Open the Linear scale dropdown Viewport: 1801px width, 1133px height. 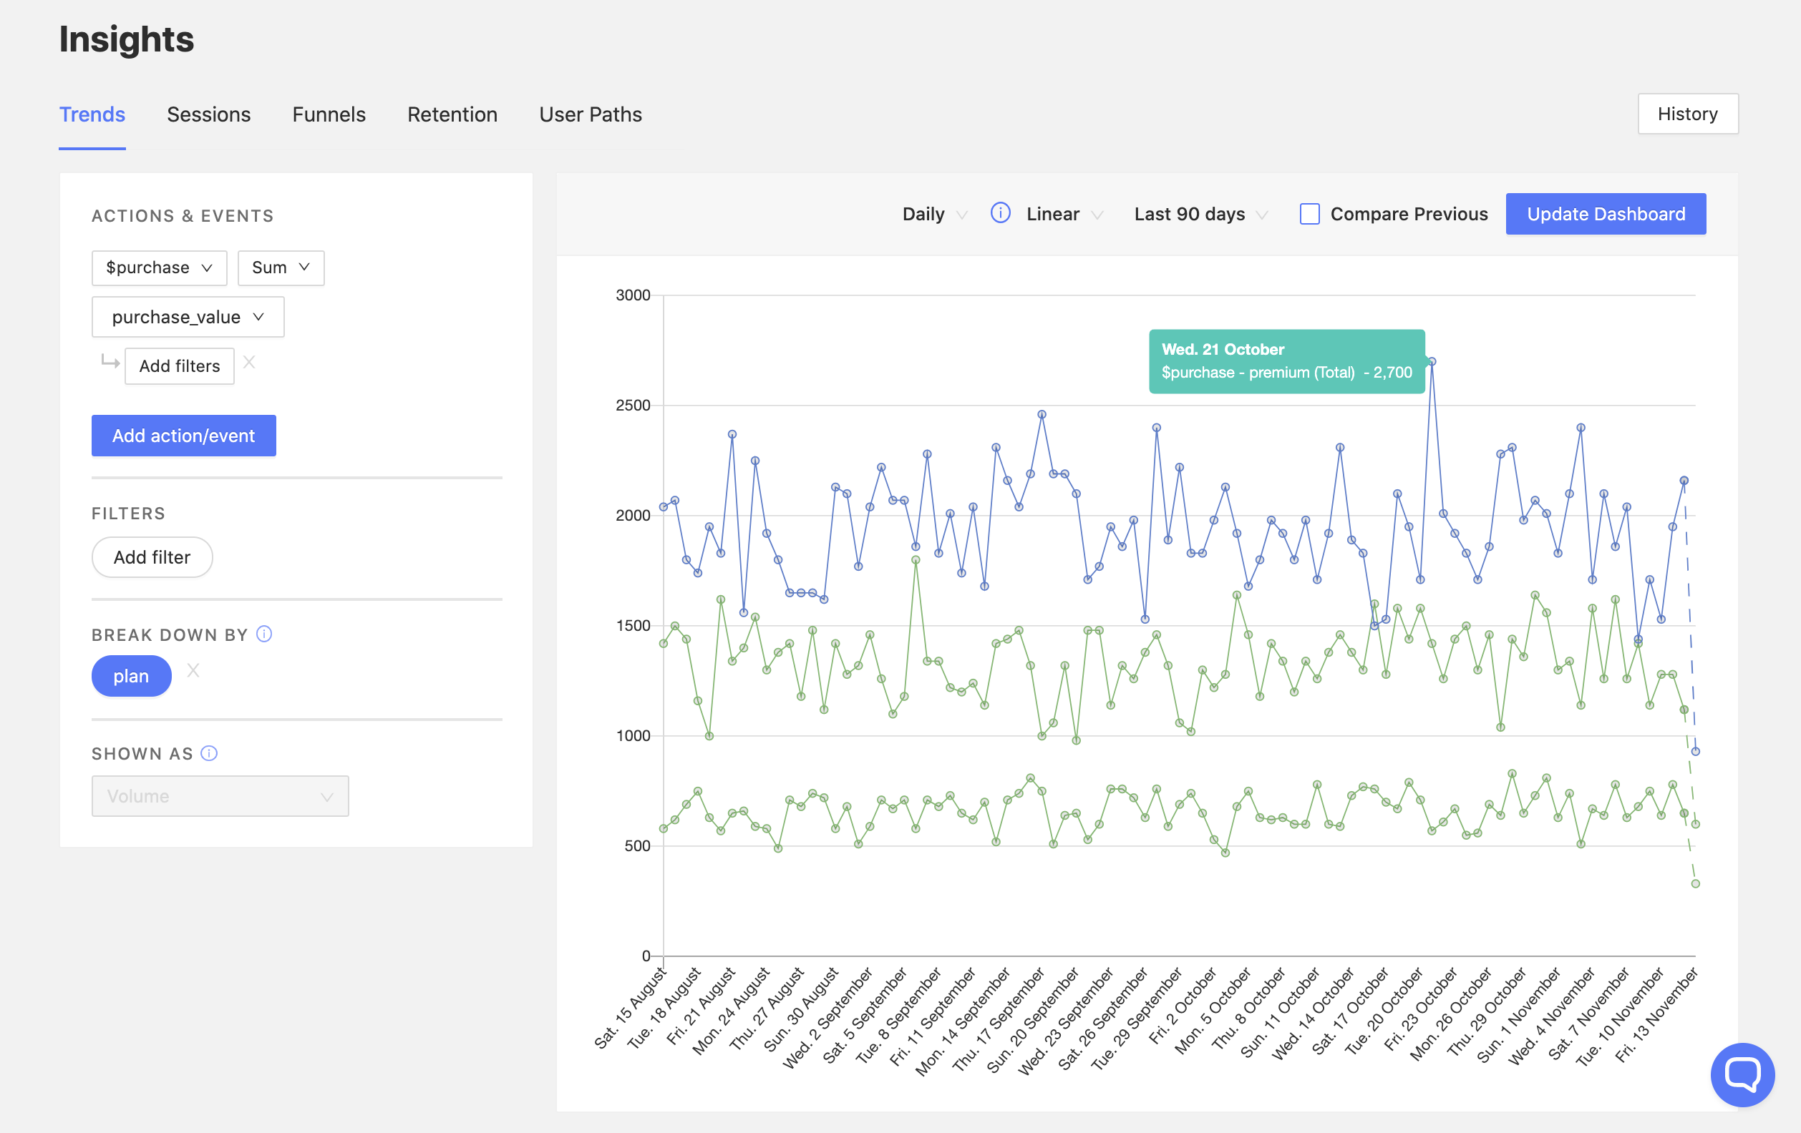[x=1064, y=214]
